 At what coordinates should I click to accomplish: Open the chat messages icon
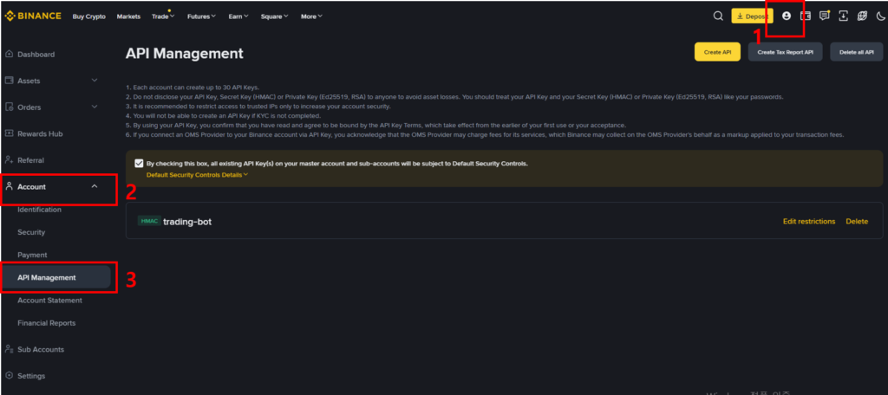point(825,16)
